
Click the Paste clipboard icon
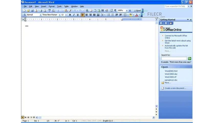click(66, 11)
